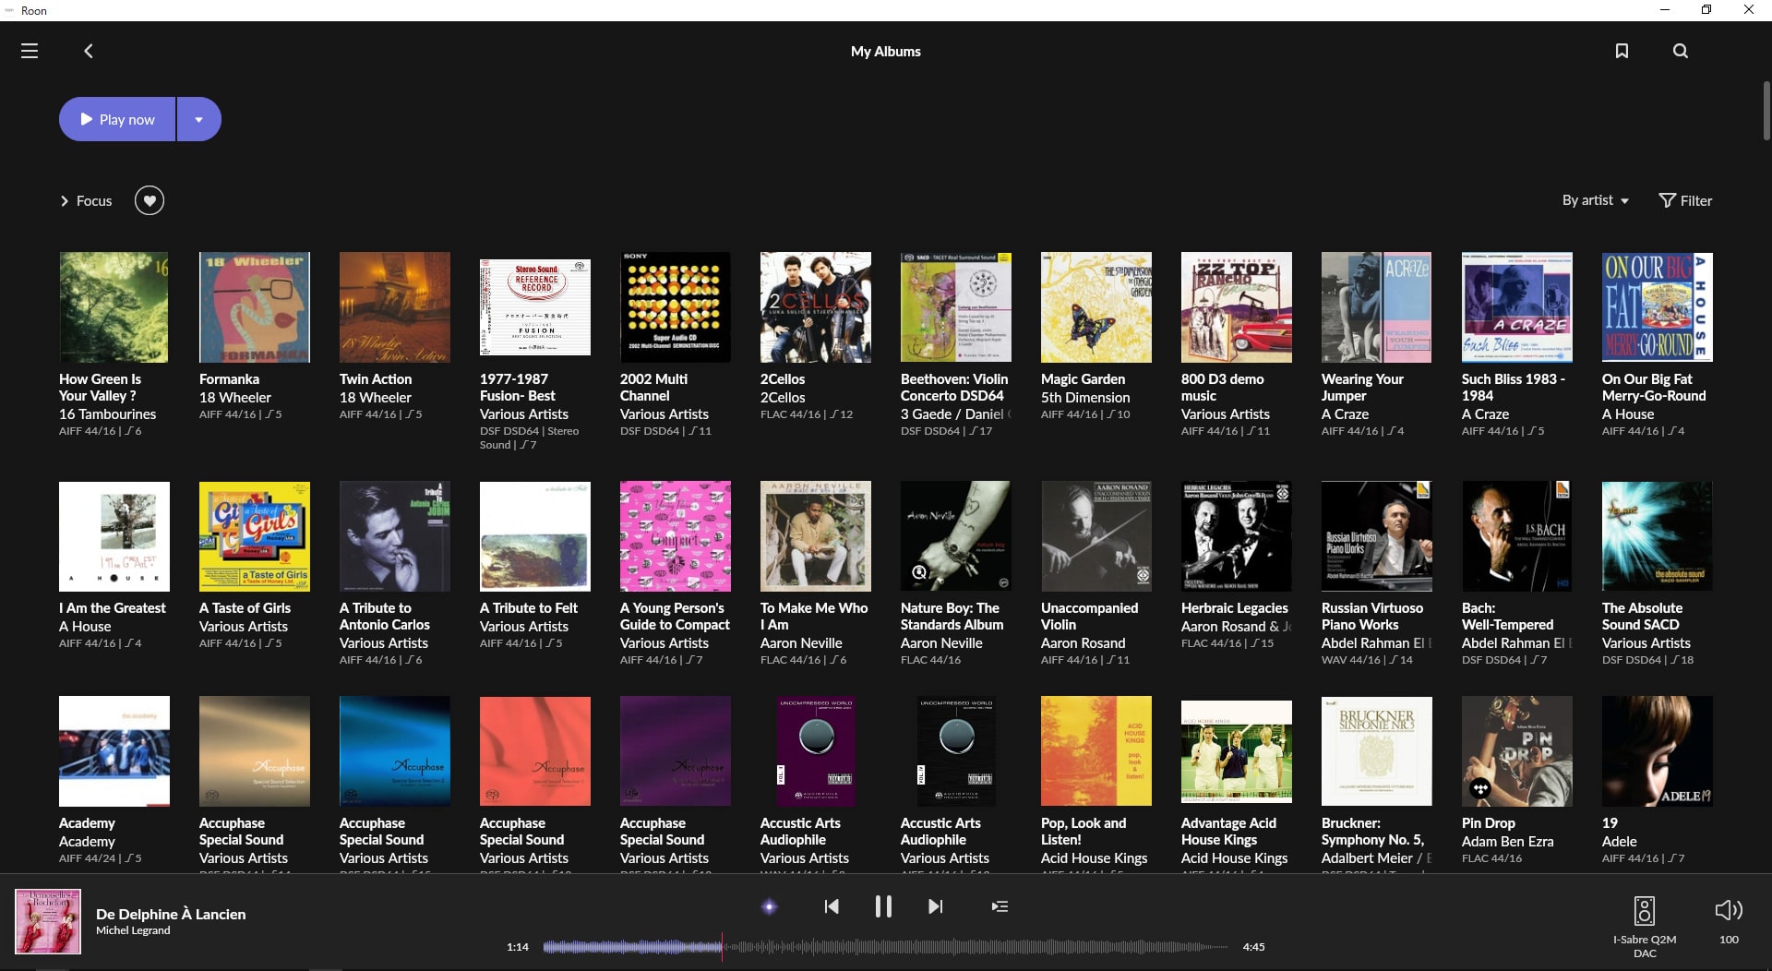Open the By artist sort dropdown
This screenshot has height=971, width=1772.
coord(1596,200)
